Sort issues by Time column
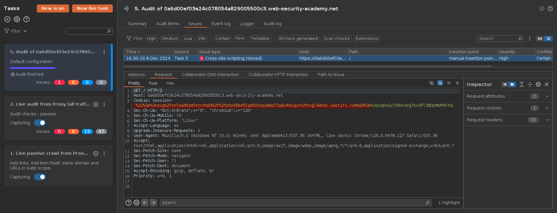The image size is (557, 213). pos(148,52)
